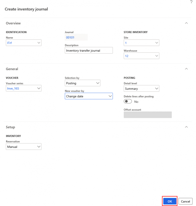Image resolution: width=196 pixels, height=206 pixels.
Task: Click the Description input field
Action: coord(89,50)
